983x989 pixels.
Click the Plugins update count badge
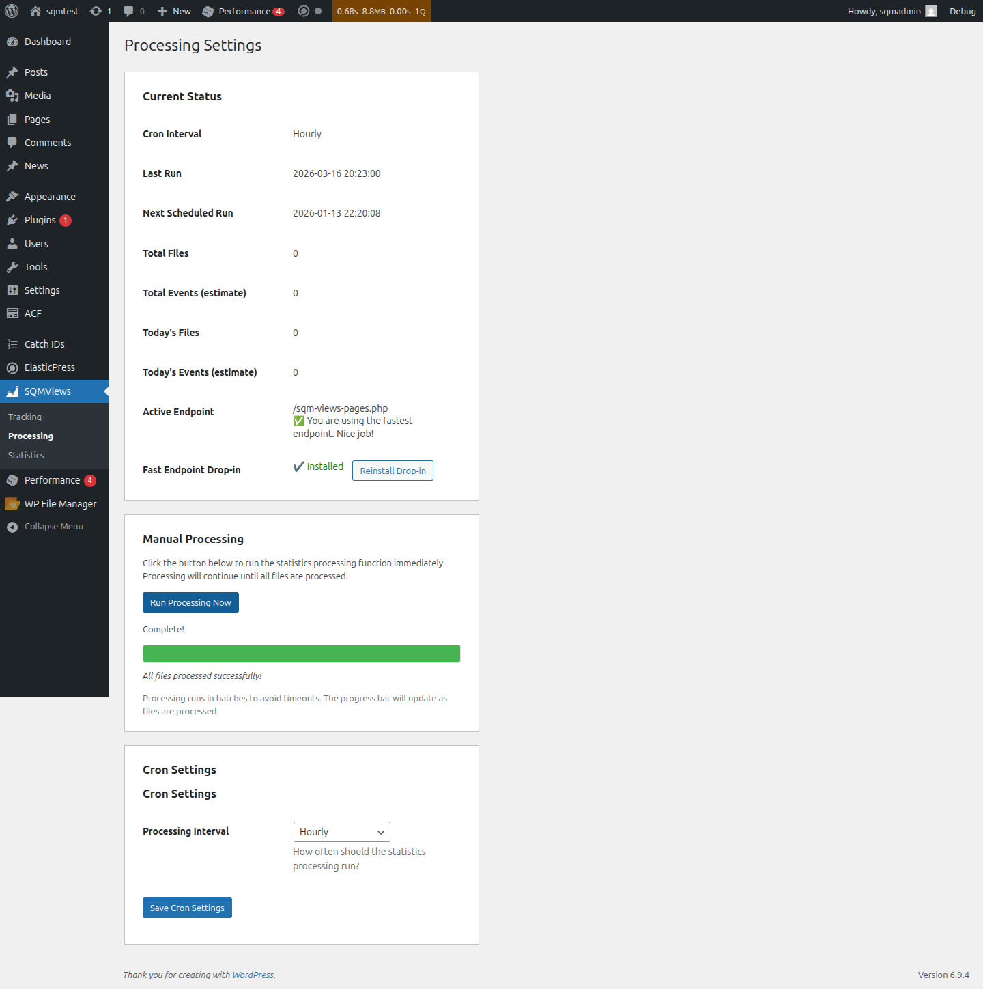(66, 220)
